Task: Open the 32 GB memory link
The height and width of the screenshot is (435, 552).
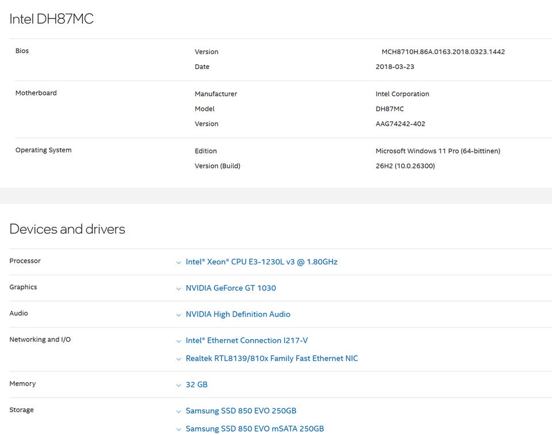Action: click(x=197, y=384)
